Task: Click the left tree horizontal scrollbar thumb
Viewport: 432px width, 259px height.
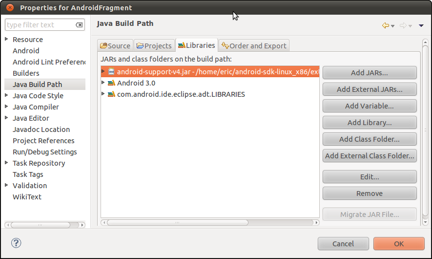Action: (40, 225)
